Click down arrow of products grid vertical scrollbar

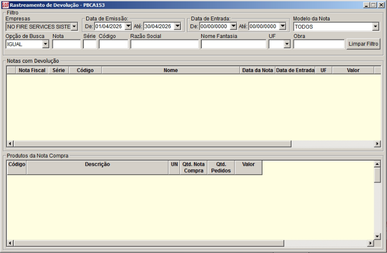pos(377,236)
